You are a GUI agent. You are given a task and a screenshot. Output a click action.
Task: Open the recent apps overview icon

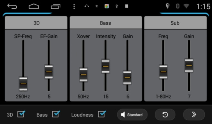[56, 6]
